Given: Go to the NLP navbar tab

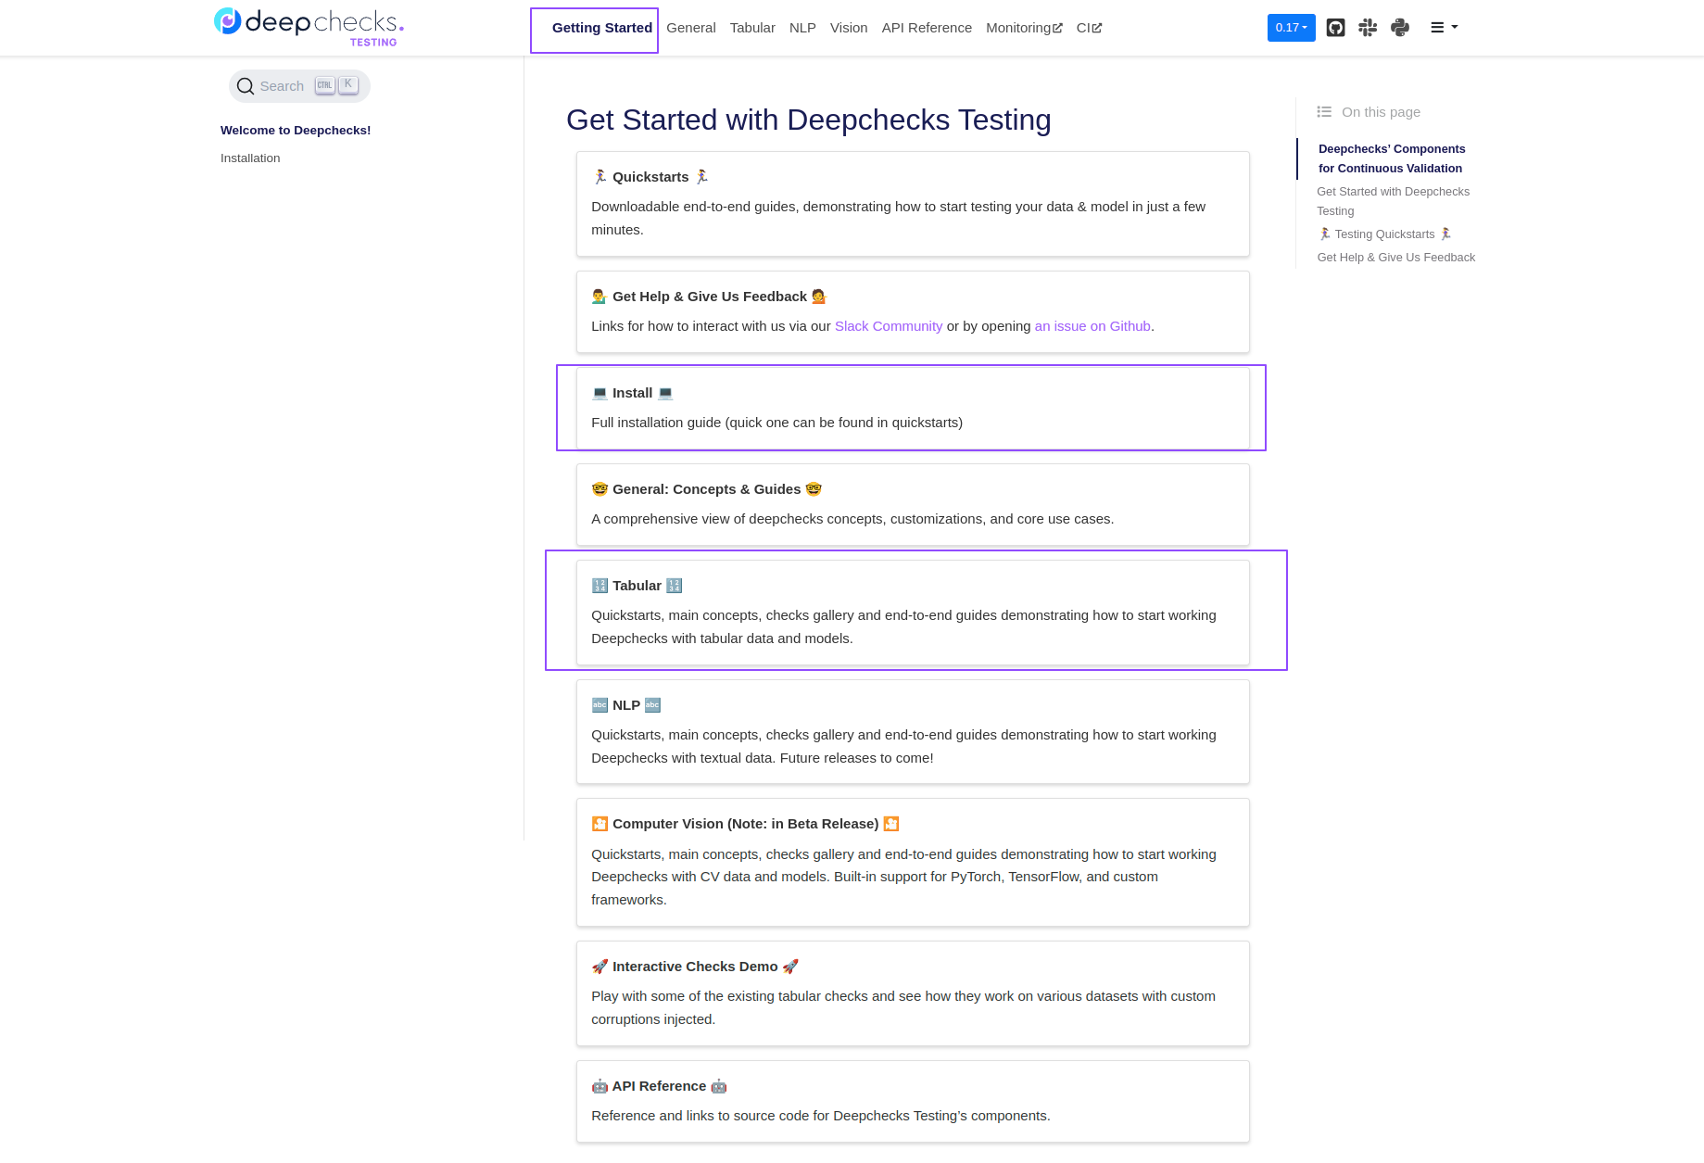Looking at the screenshot, I should [x=802, y=28].
